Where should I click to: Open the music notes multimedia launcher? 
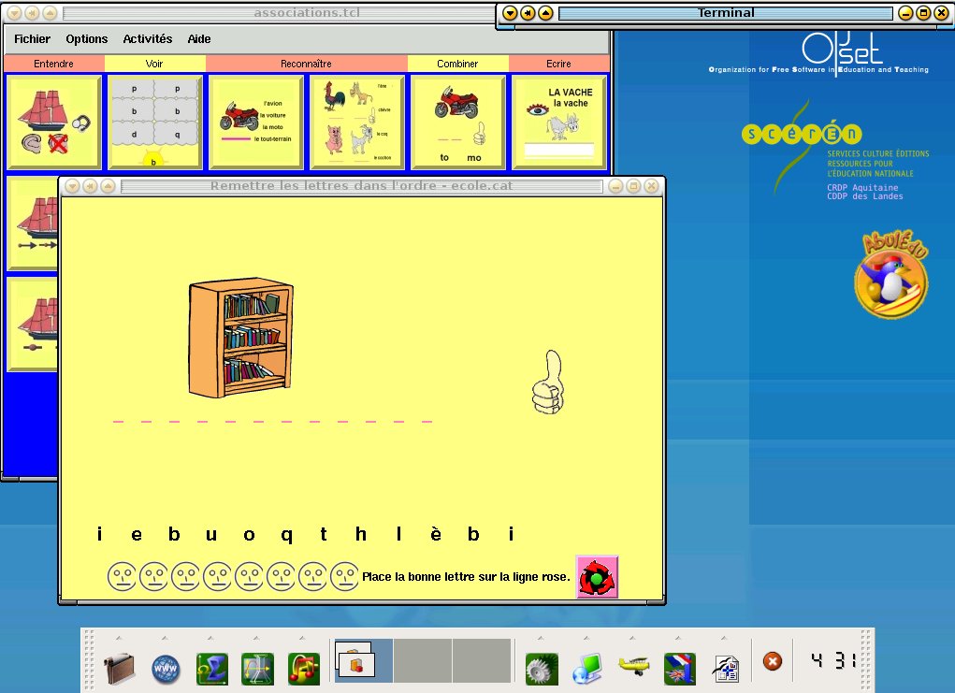(x=304, y=669)
